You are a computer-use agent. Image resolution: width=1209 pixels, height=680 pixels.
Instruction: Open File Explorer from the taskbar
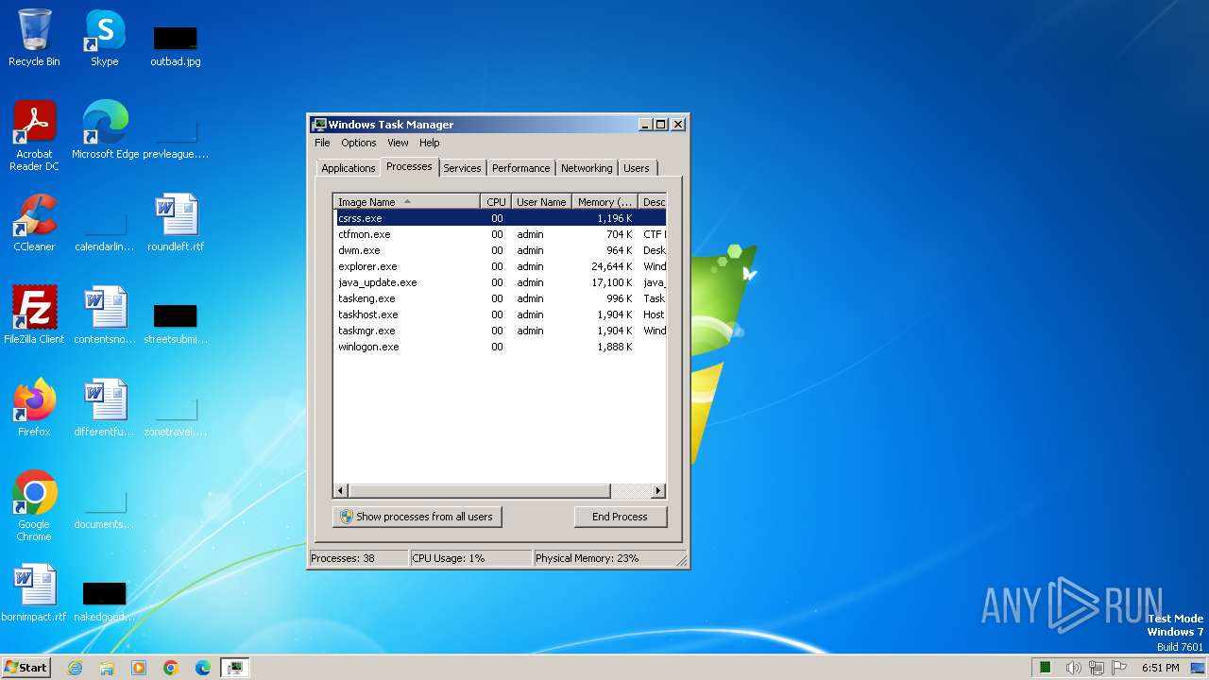[107, 668]
